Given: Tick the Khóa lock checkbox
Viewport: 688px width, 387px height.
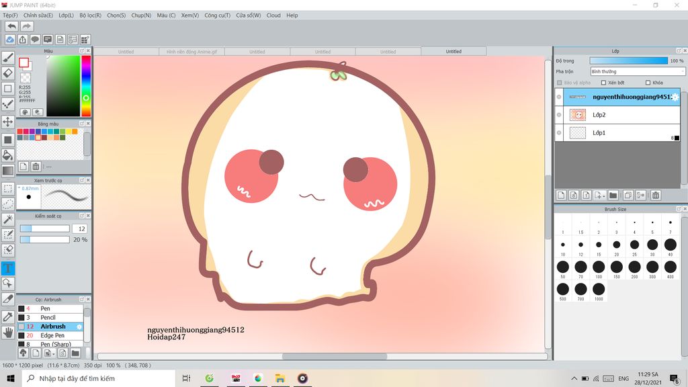Looking at the screenshot, I should coord(648,83).
